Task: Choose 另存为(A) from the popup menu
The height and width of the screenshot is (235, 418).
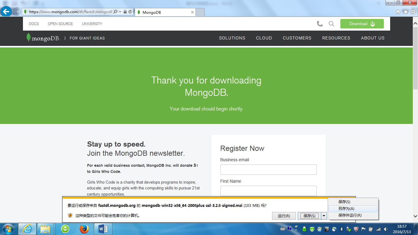Action: (353, 209)
